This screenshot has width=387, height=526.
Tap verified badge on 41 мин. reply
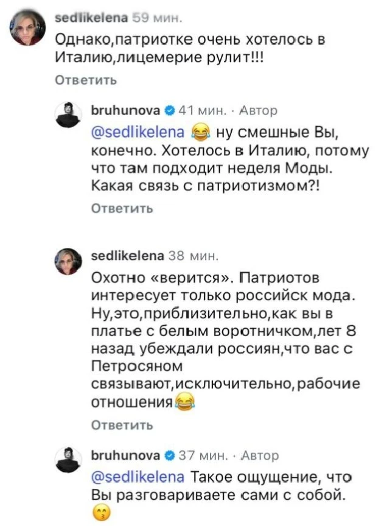click(x=170, y=110)
